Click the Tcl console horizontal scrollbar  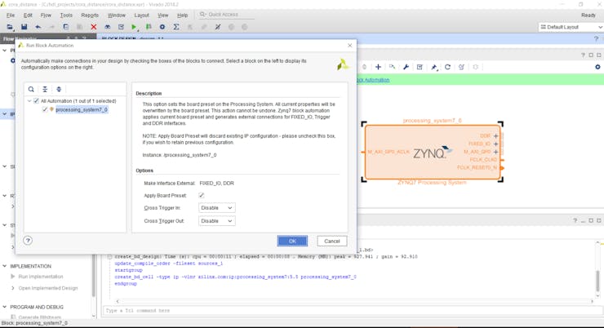(354, 301)
